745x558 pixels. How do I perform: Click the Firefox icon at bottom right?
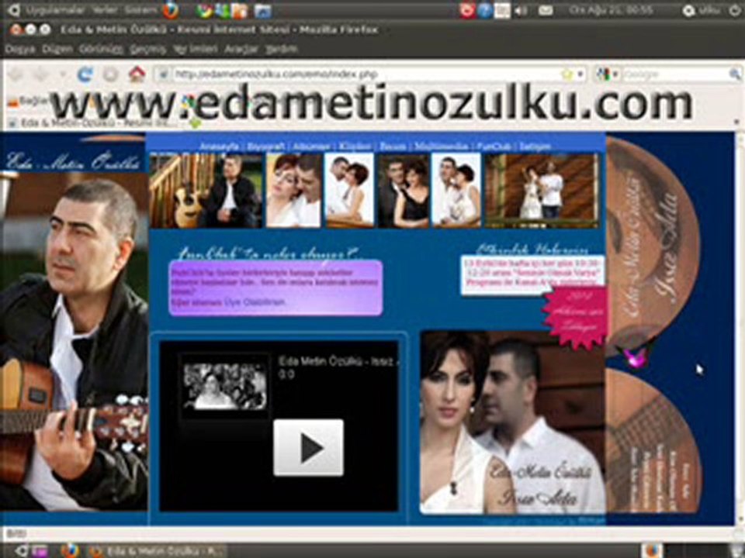pyautogui.click(x=652, y=550)
